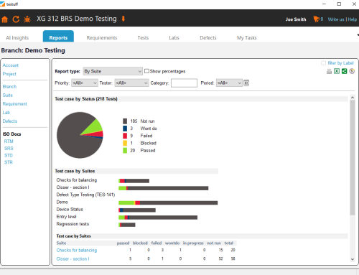
Task: Click the report scrollbar down arrow
Action: (x=353, y=259)
